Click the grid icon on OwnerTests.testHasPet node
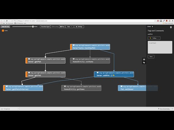Screen dimensions: 174x130 click(x=74, y=45)
